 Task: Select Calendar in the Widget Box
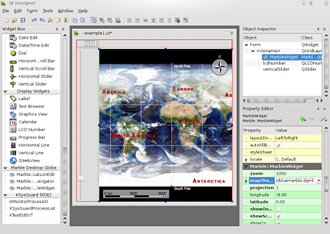(28, 122)
